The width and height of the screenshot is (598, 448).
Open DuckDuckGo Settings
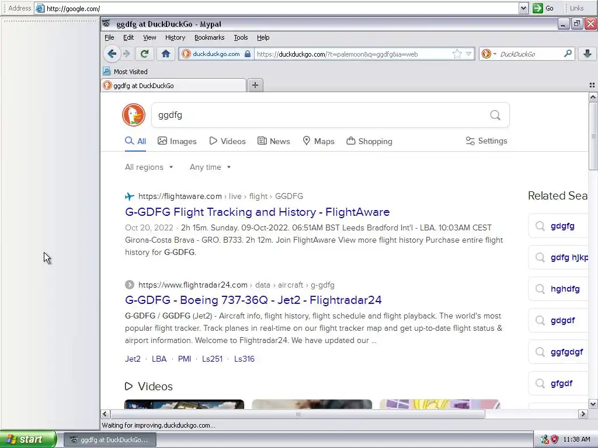click(486, 141)
